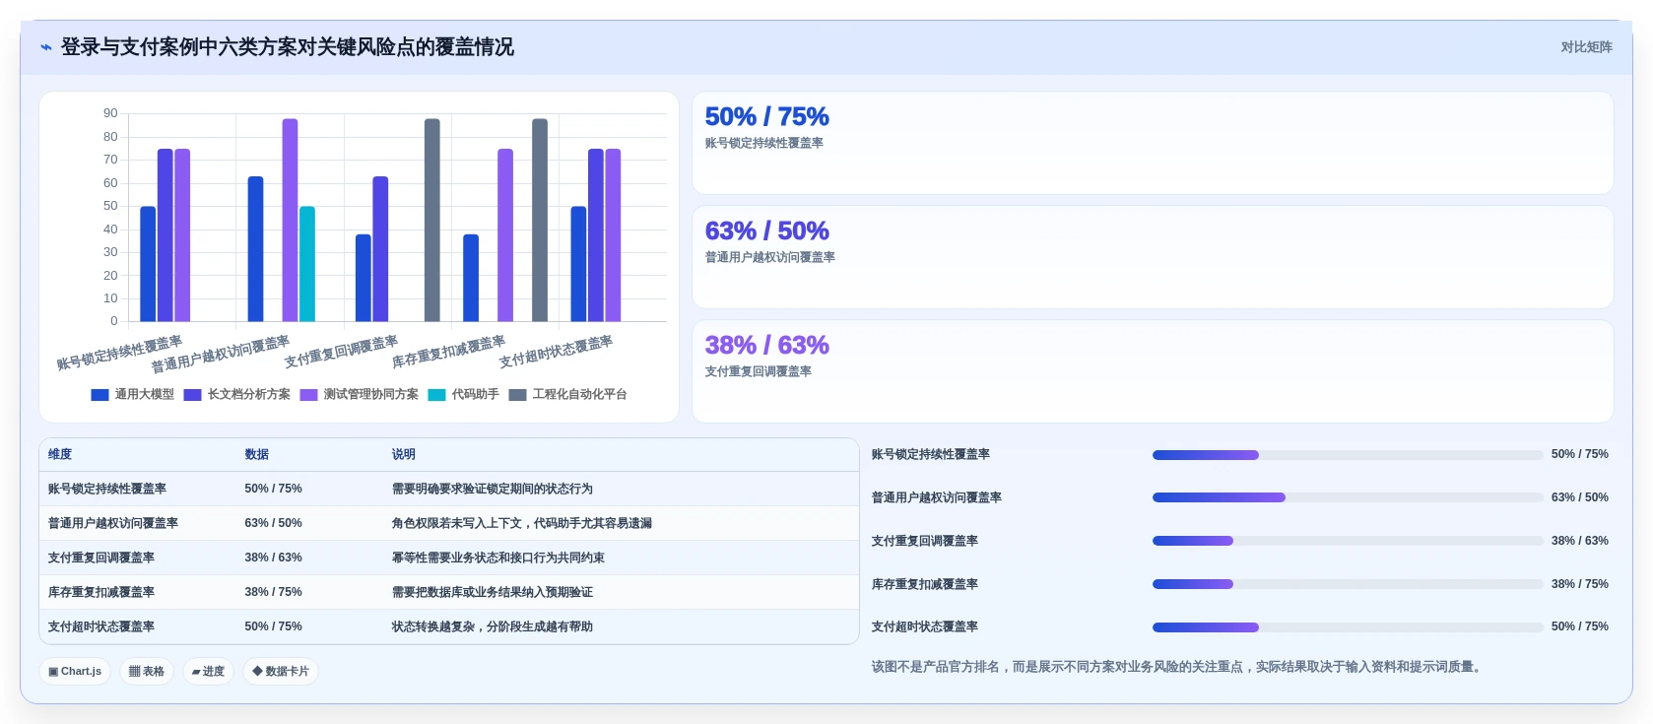Image resolution: width=1653 pixels, height=724 pixels.
Task: Click the 数据卡片 tag chip
Action: (281, 672)
